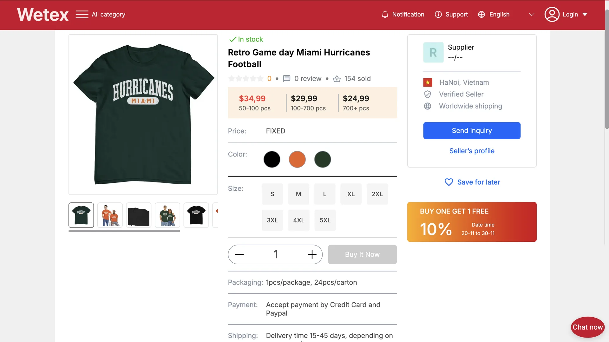Viewport: 609px width, 342px height.
Task: Show next thumbnails with red arrow
Action: coord(217,211)
